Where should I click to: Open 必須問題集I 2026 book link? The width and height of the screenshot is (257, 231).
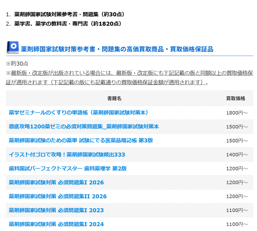pyautogui.click(x=56, y=183)
